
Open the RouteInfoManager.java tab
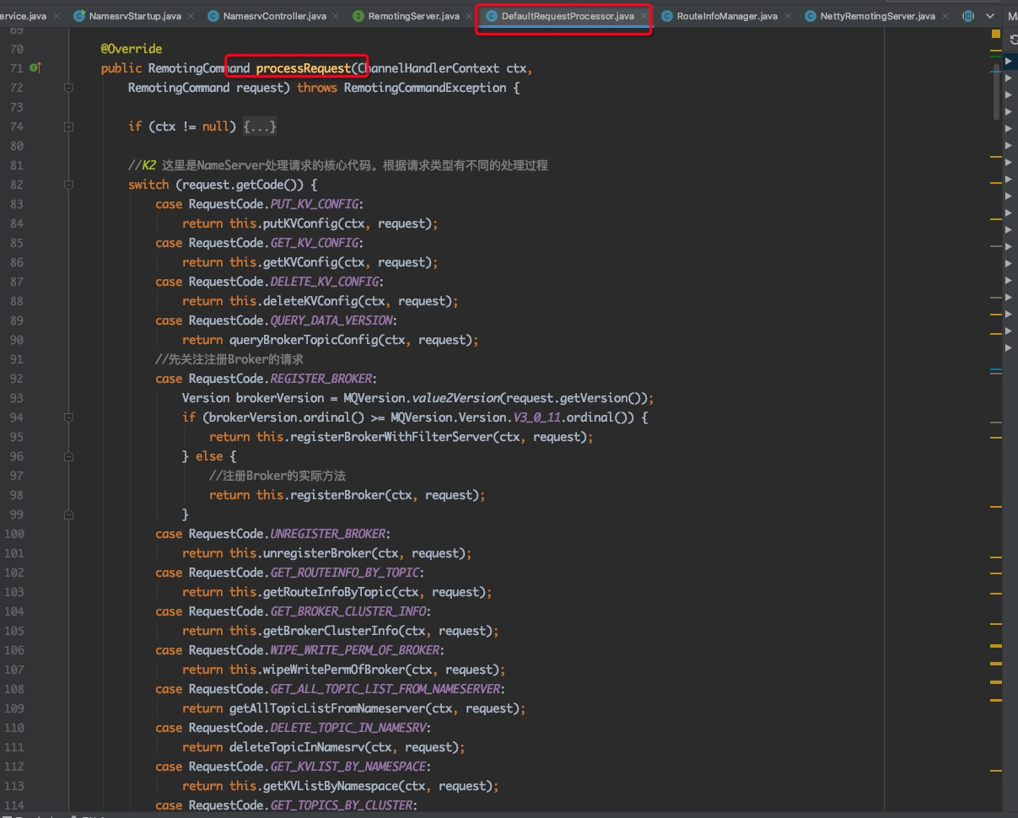pos(727,16)
